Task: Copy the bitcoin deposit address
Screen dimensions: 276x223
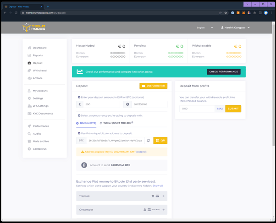Action: coord(148,141)
